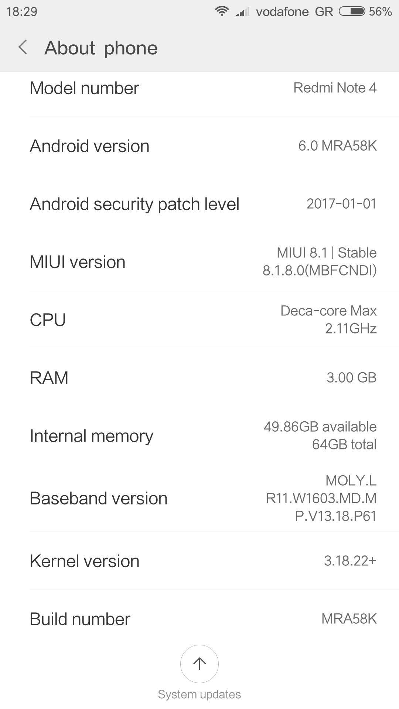
Task: Tap the cellular signal strength icon
Action: (x=243, y=12)
